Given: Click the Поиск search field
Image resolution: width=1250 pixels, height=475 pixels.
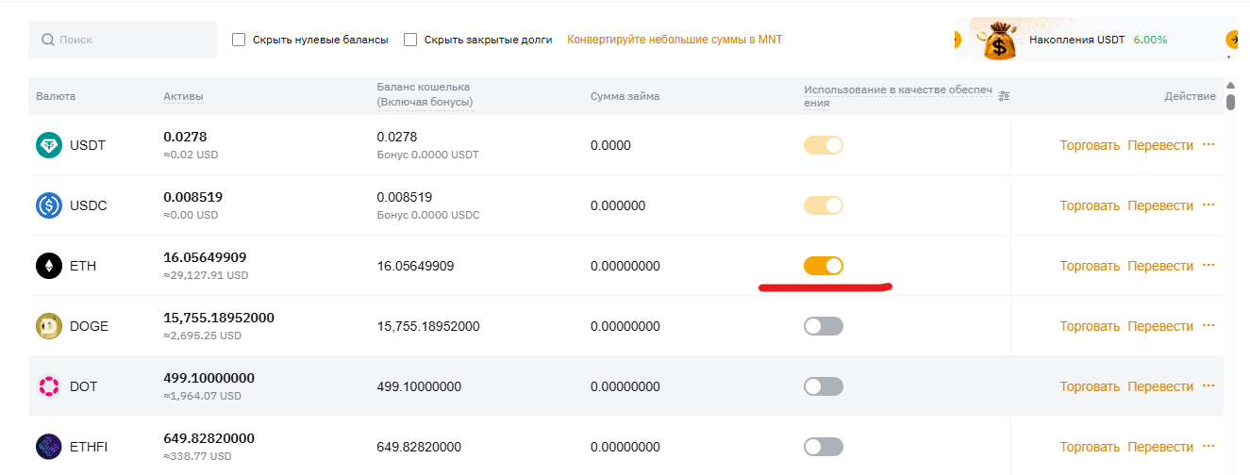Looking at the screenshot, I should tap(123, 40).
